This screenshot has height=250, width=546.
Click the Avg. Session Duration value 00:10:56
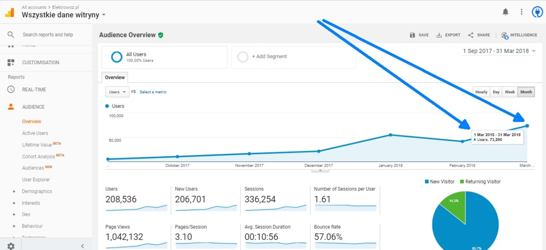[261, 237]
